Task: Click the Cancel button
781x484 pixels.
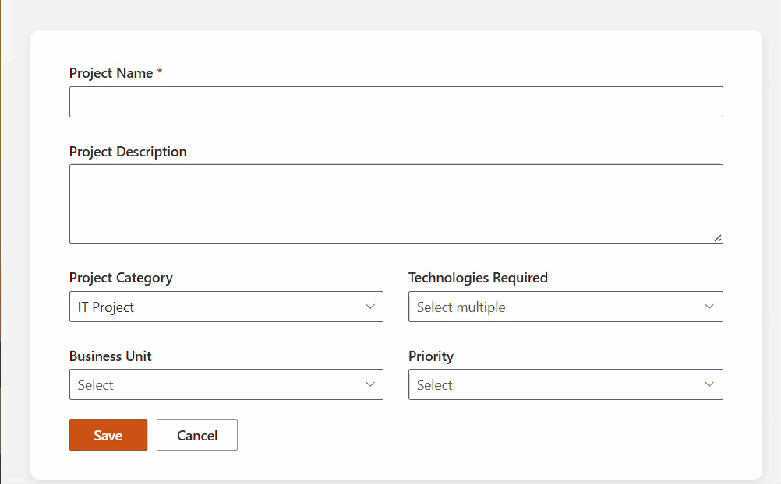Action: point(196,435)
